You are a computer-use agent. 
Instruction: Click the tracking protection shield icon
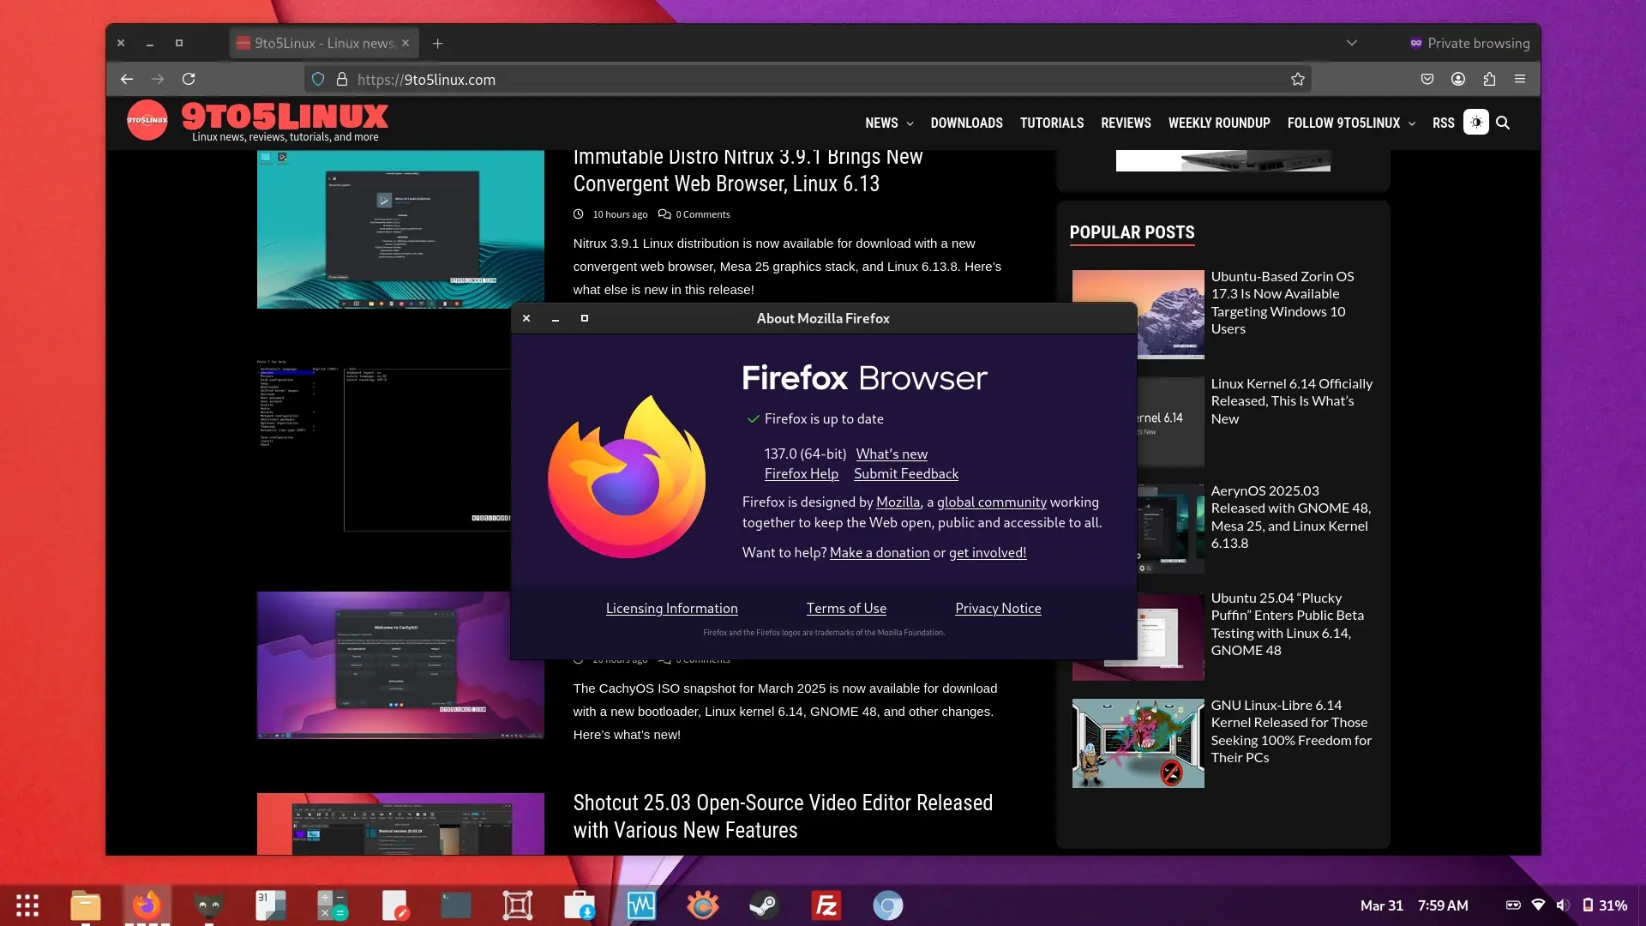click(318, 79)
